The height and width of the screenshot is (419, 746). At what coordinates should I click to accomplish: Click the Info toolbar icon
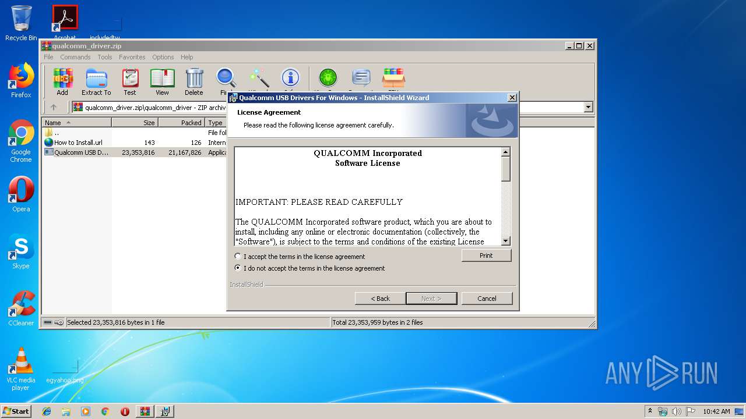[290, 79]
